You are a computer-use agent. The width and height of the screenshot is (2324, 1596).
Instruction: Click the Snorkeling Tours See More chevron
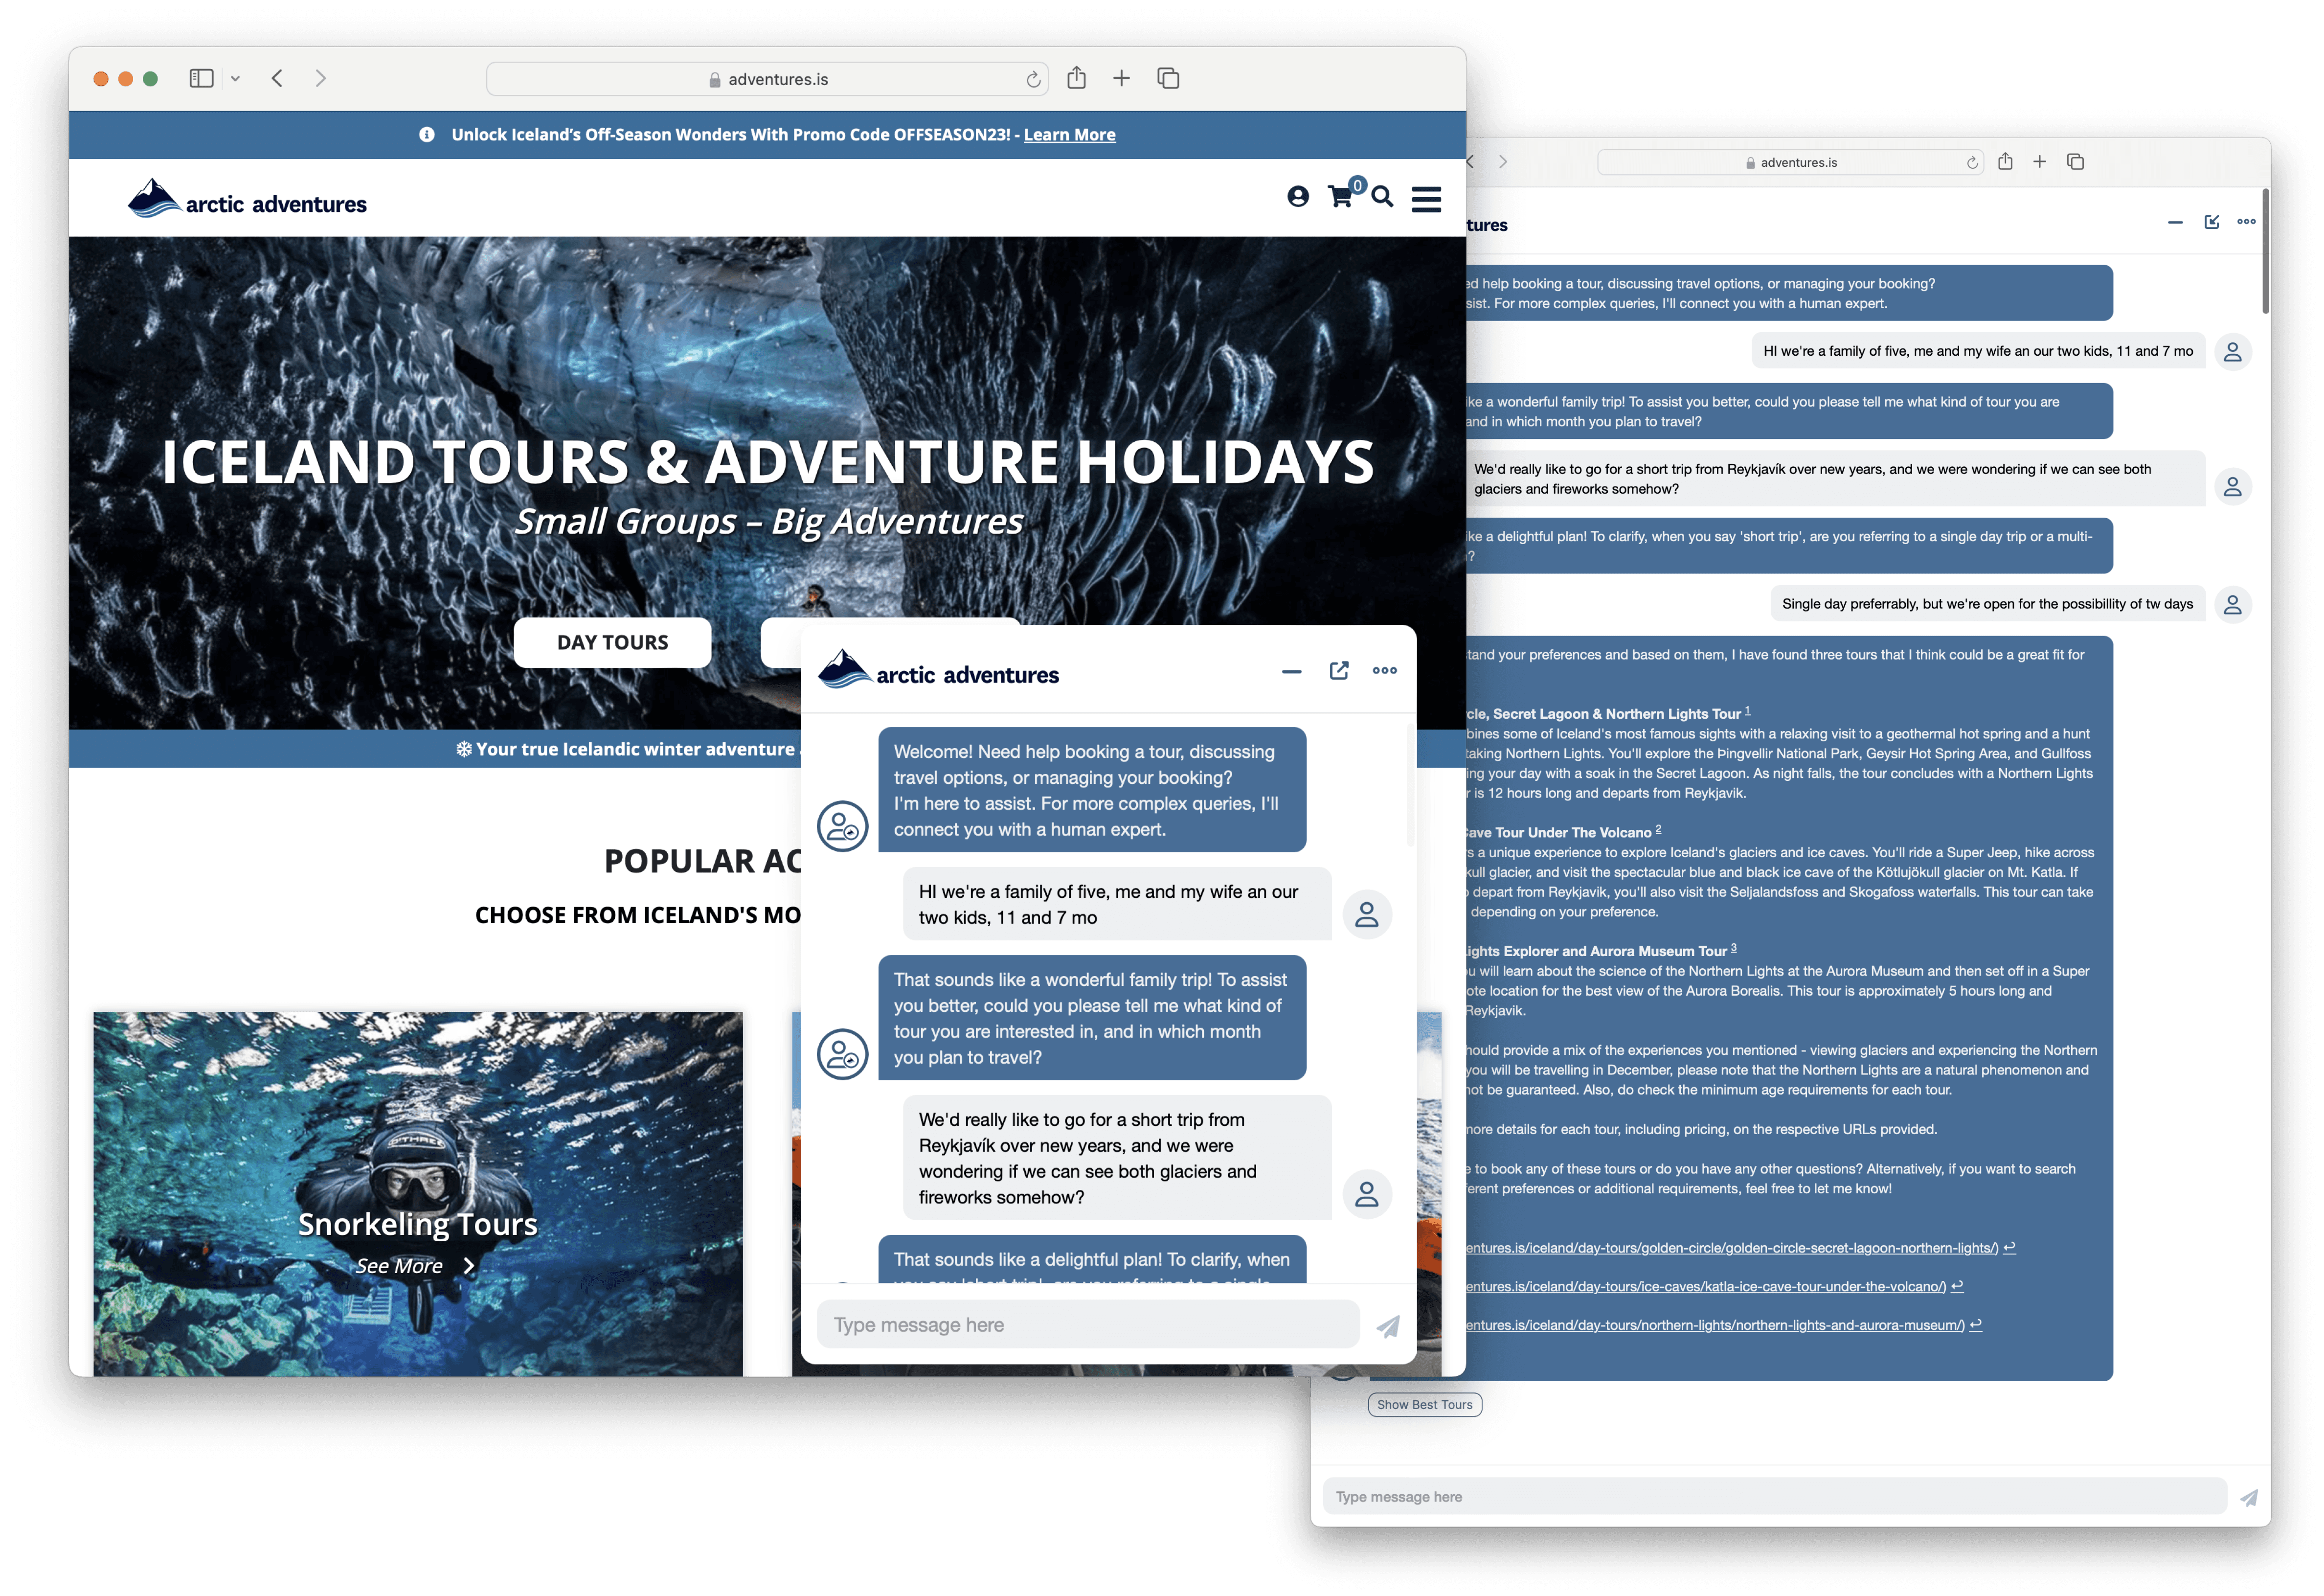[468, 1266]
